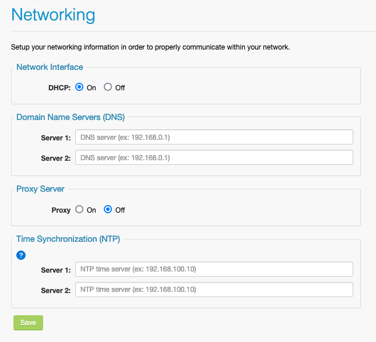Click the bold DHCP: field label
Viewport: 376px width, 342px height.
[59, 88]
